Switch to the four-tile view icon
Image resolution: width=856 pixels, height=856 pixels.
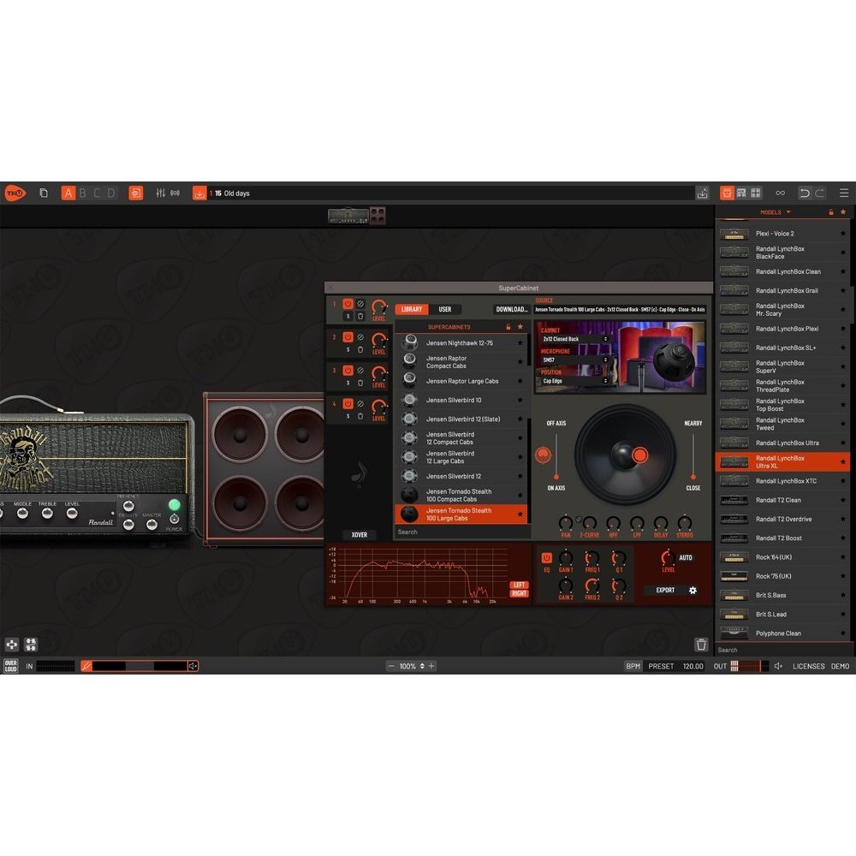pos(756,193)
